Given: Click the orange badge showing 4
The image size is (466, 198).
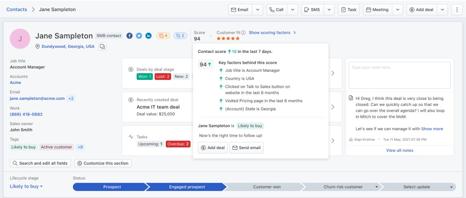Looking at the screenshot, I should 163,36.
